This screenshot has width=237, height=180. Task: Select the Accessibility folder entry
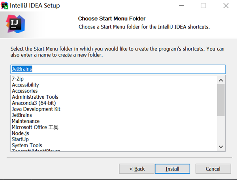pyautogui.click(x=25, y=85)
